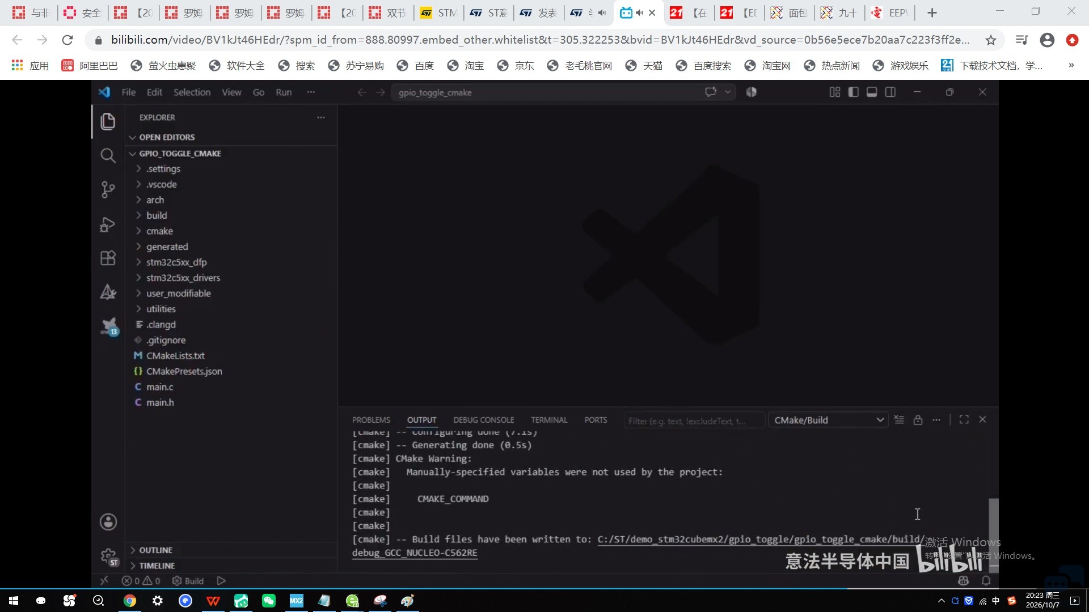Viewport: 1089px width, 612px height.
Task: Open Chrome from the Windows taskbar
Action: coord(130,601)
